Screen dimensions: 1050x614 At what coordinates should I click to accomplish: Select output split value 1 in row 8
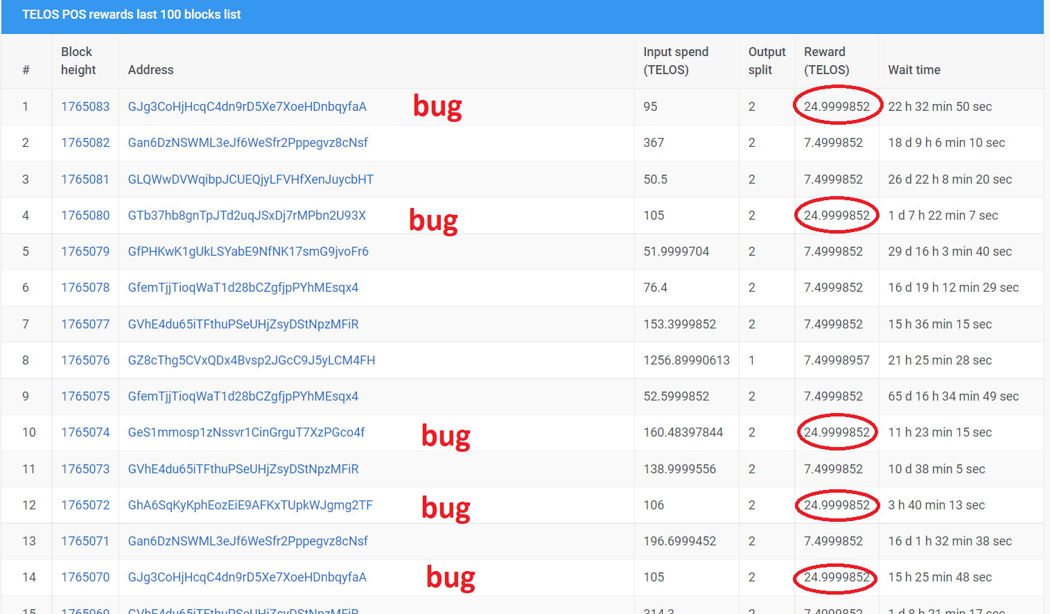click(x=751, y=360)
